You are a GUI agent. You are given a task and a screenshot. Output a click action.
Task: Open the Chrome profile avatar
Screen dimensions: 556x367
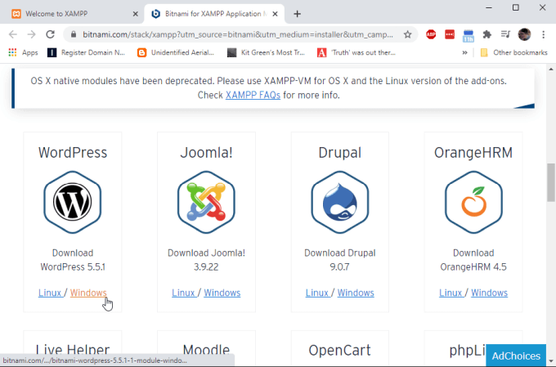[524, 34]
